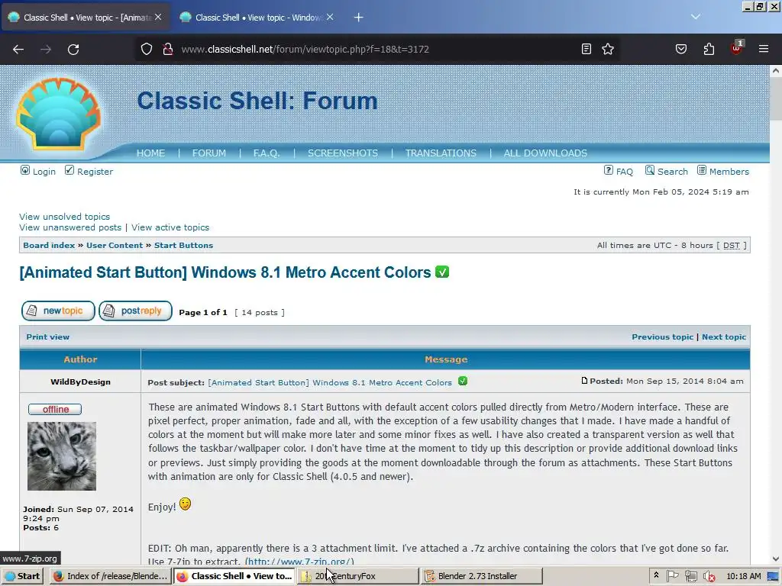The width and height of the screenshot is (782, 586).
Task: Click the topic title heading link
Action: coord(225,272)
